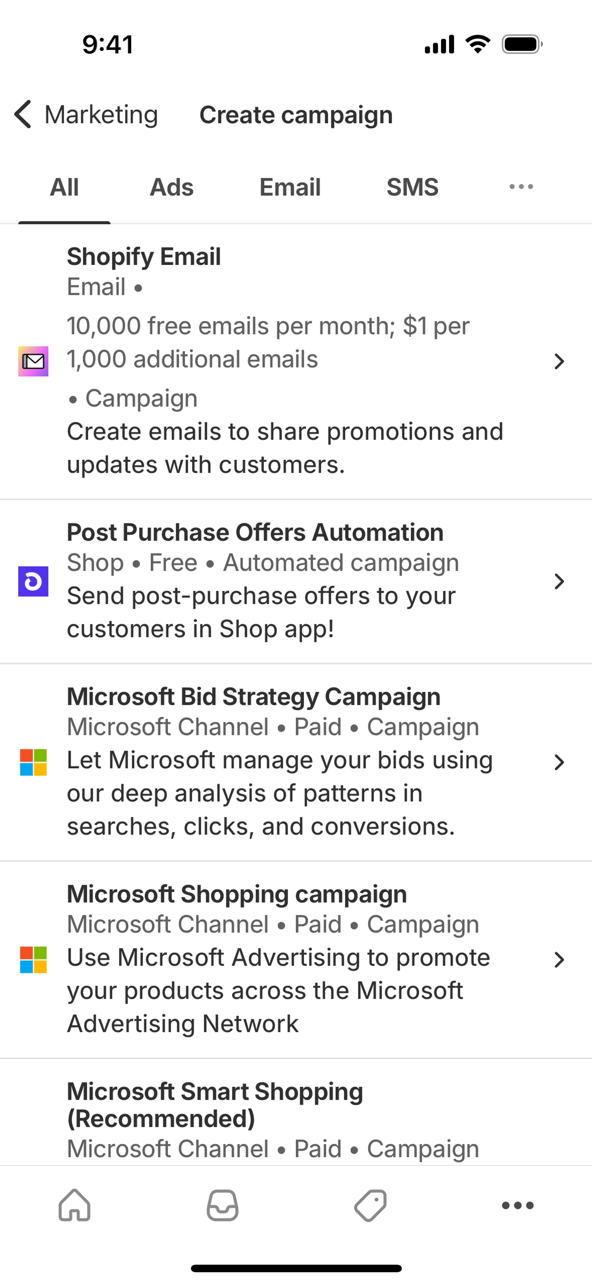Open the Home tab icon
The height and width of the screenshot is (1284, 592).
pyautogui.click(x=74, y=1205)
